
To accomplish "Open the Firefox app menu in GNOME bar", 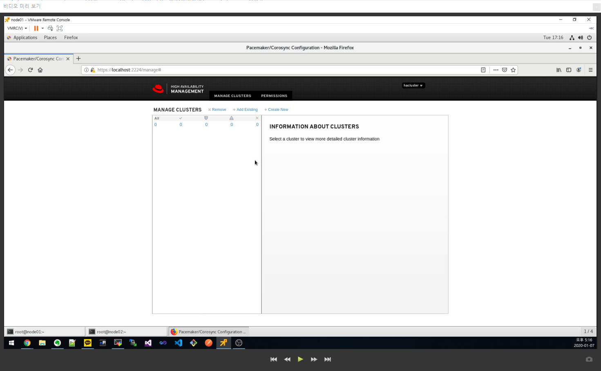I will [x=71, y=38].
